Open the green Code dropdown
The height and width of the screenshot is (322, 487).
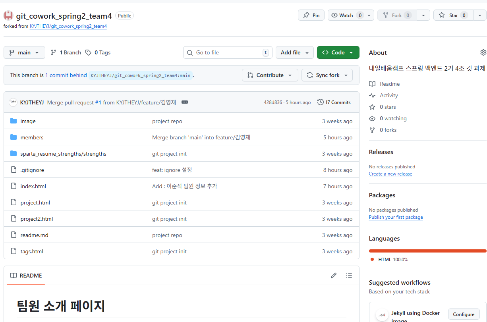click(338, 52)
